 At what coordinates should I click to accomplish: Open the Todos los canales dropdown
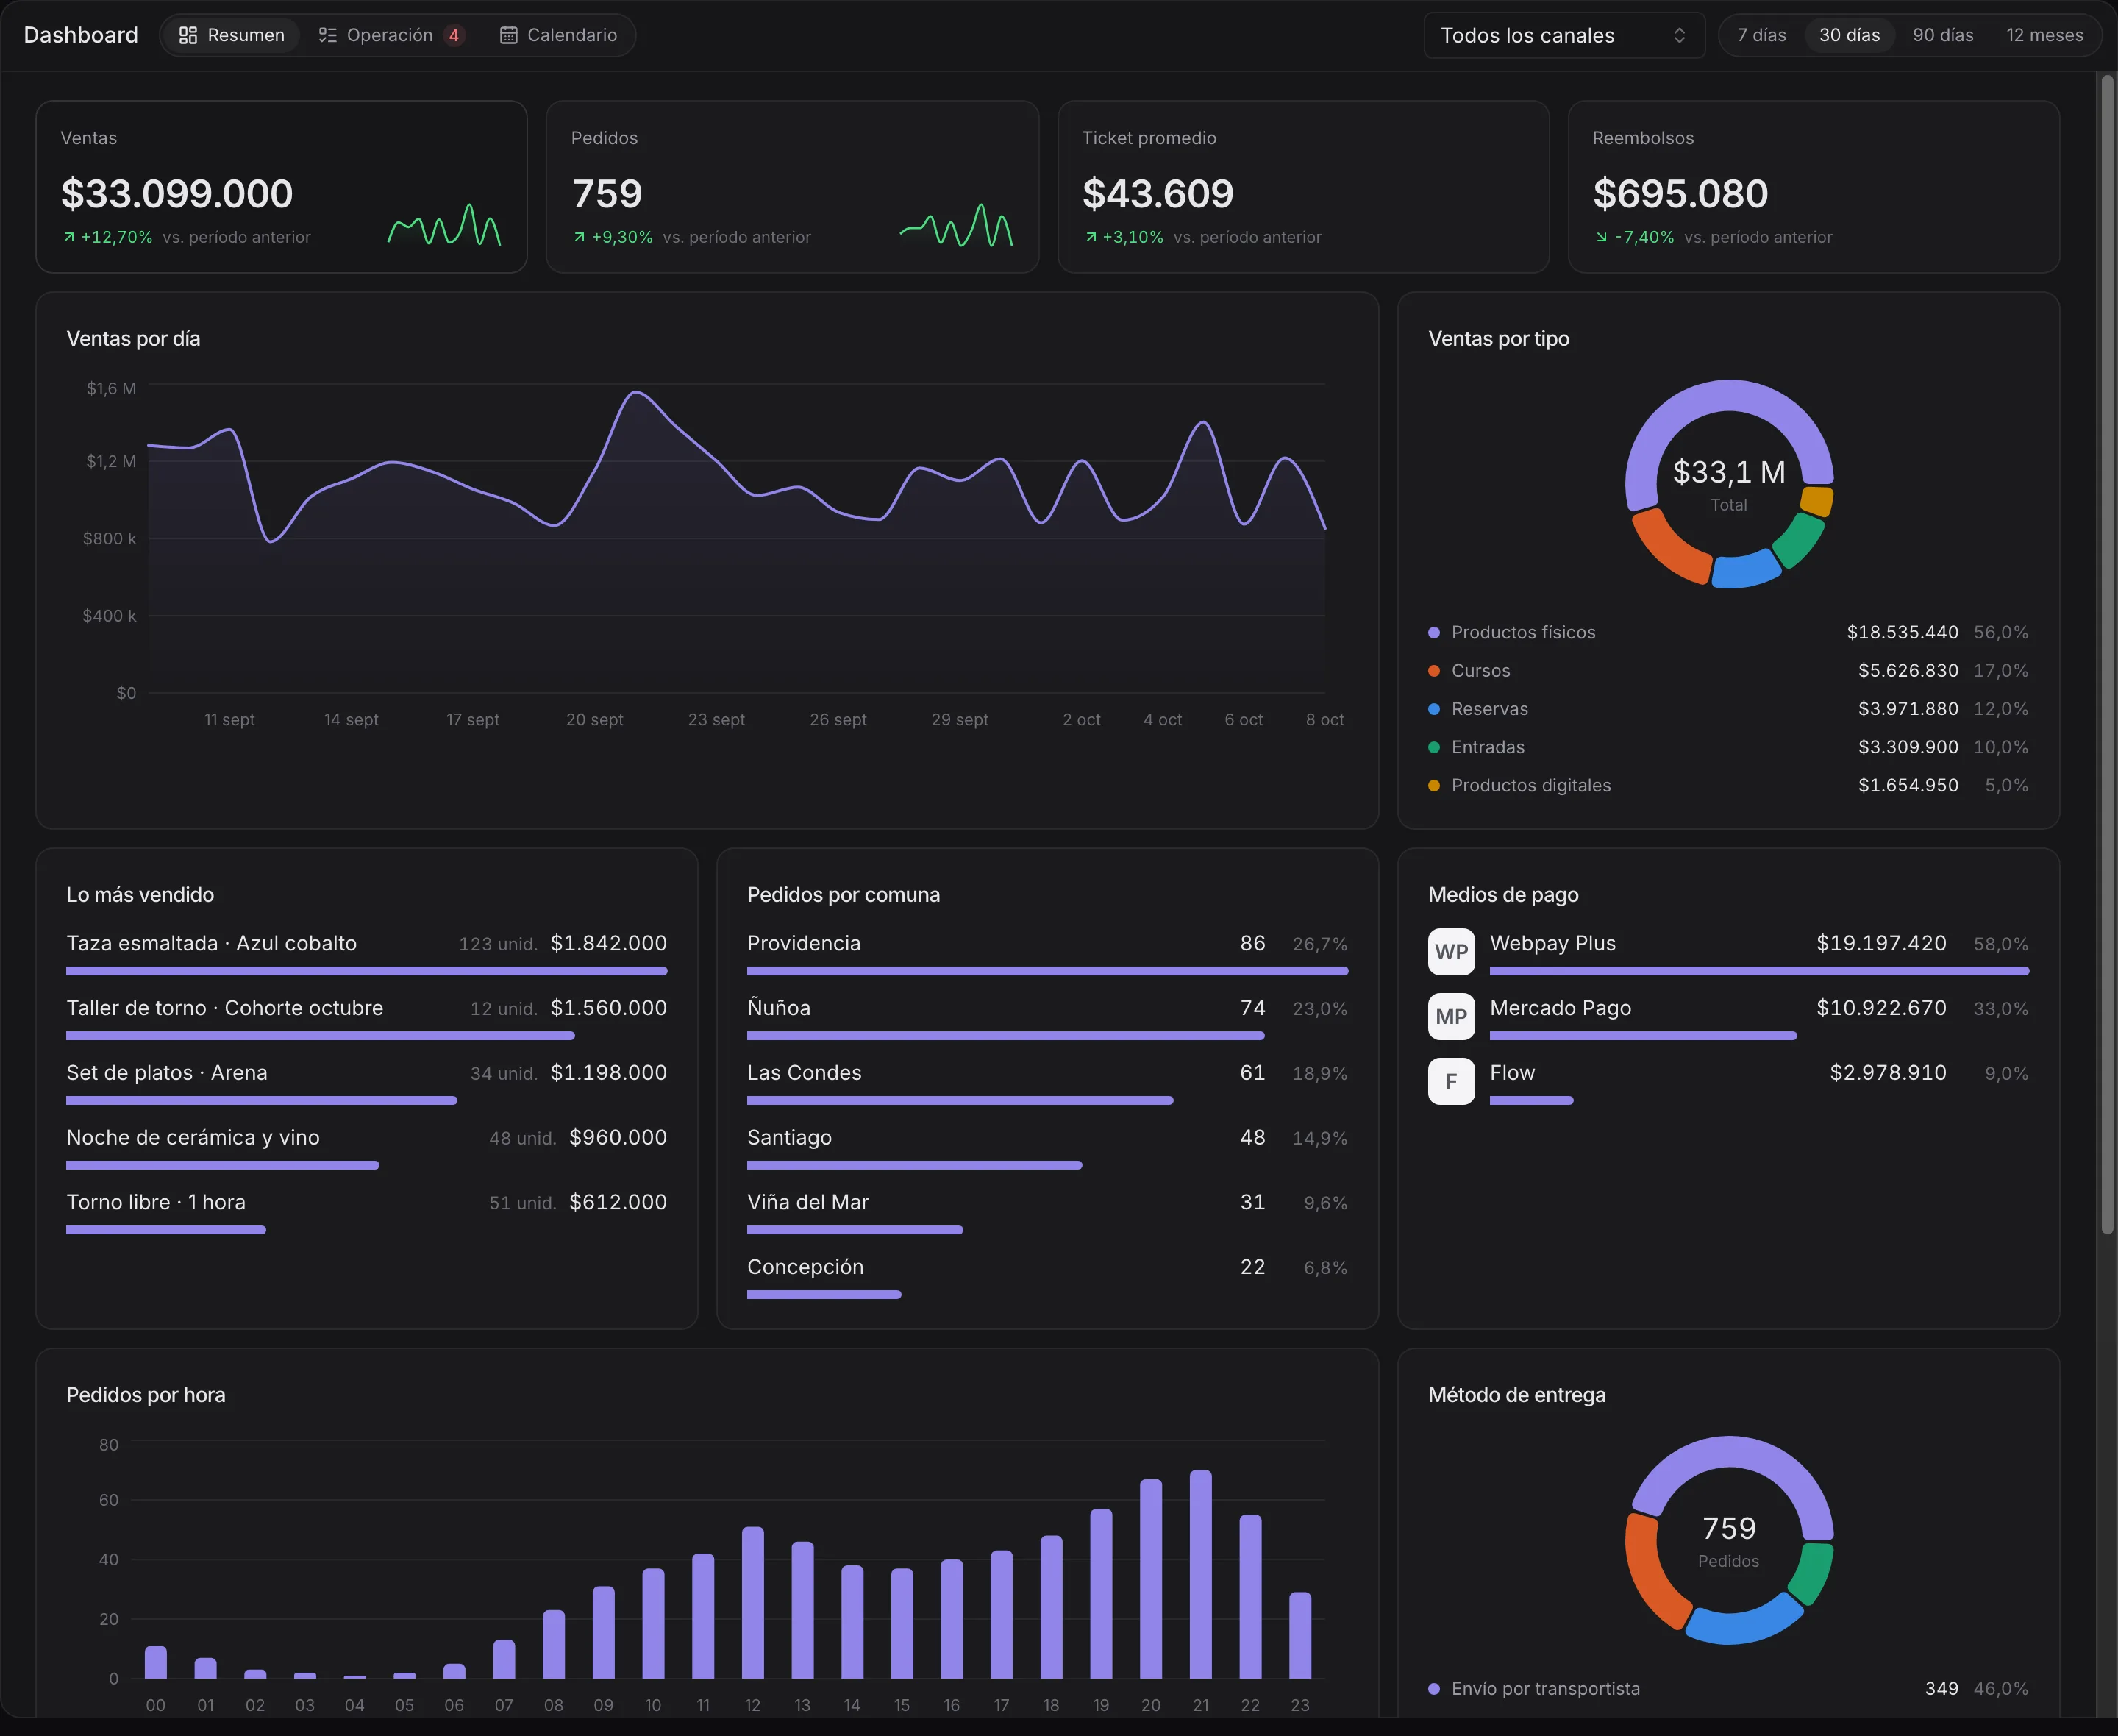1564,35
